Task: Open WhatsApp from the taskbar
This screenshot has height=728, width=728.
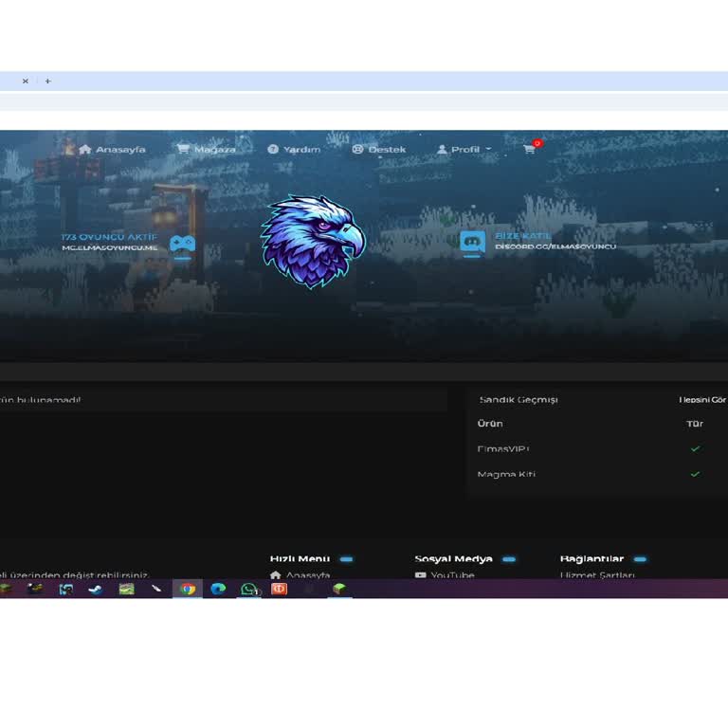Action: click(249, 589)
